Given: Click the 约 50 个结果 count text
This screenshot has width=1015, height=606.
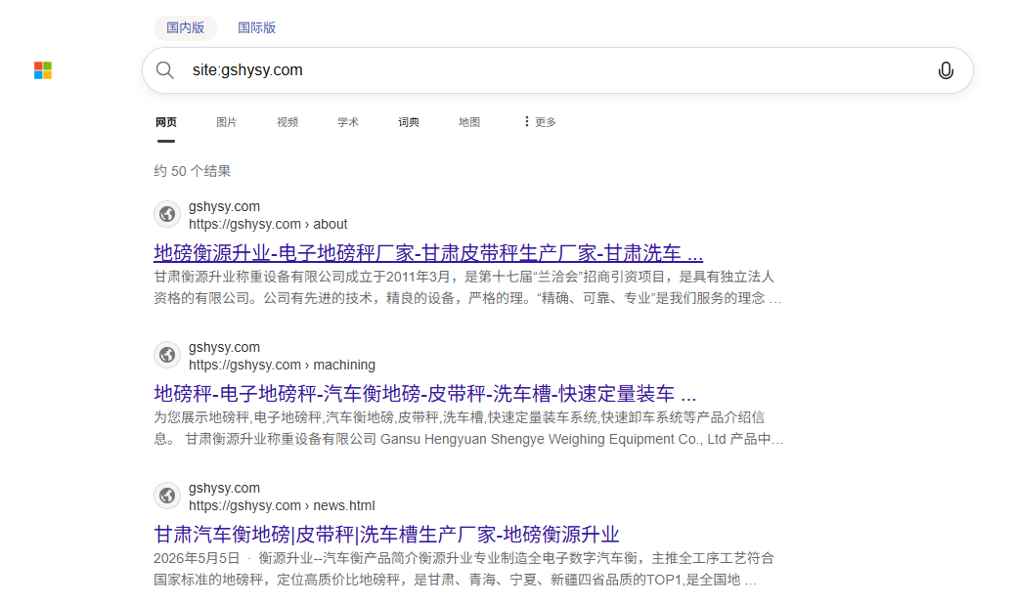Looking at the screenshot, I should point(193,171).
